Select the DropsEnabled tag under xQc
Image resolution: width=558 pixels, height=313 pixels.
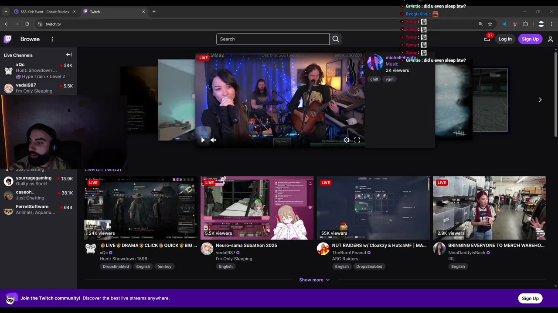[116, 266]
